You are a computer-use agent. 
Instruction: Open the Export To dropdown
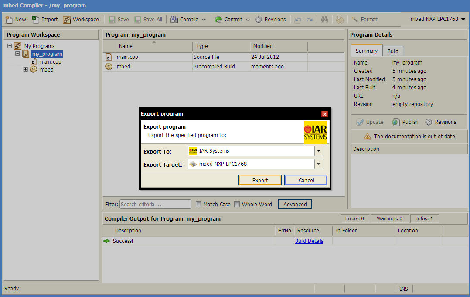[x=319, y=151]
